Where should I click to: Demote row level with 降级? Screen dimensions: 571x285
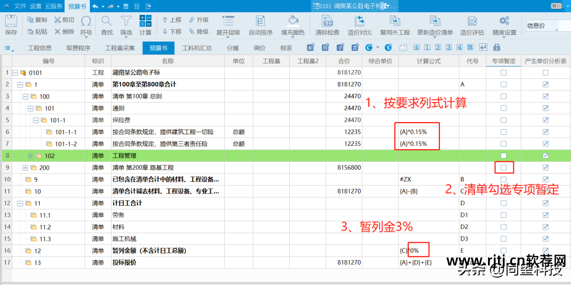coord(199,32)
